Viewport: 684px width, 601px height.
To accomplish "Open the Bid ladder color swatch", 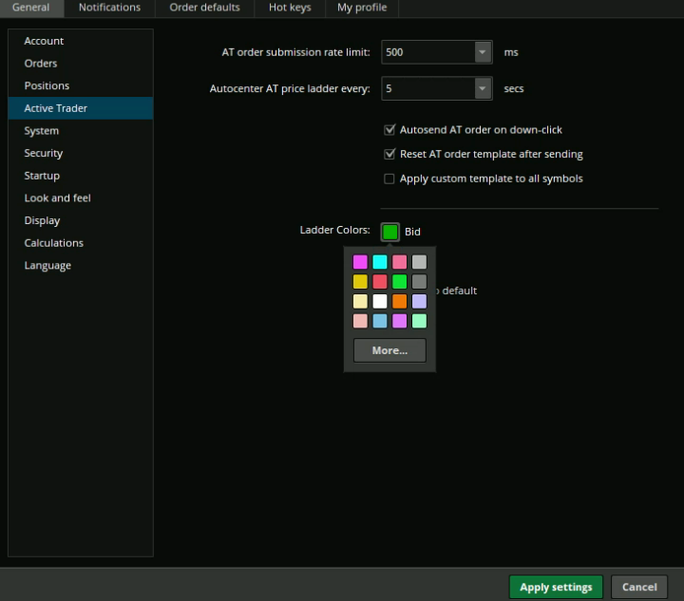I will coord(389,232).
